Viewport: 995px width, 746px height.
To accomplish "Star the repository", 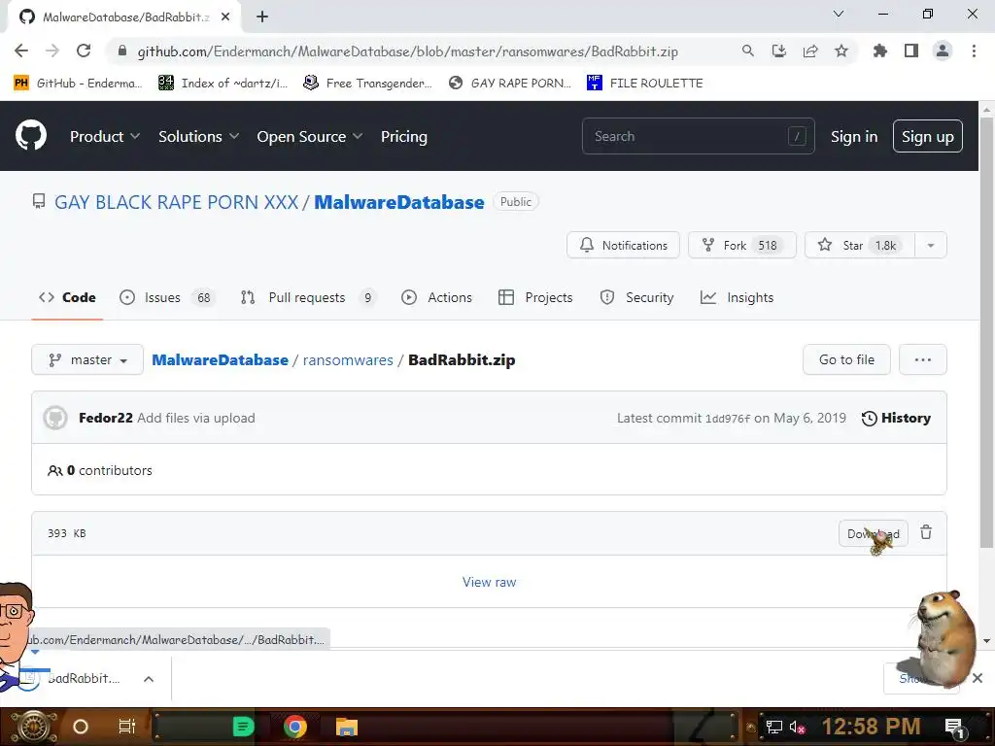I will (860, 245).
